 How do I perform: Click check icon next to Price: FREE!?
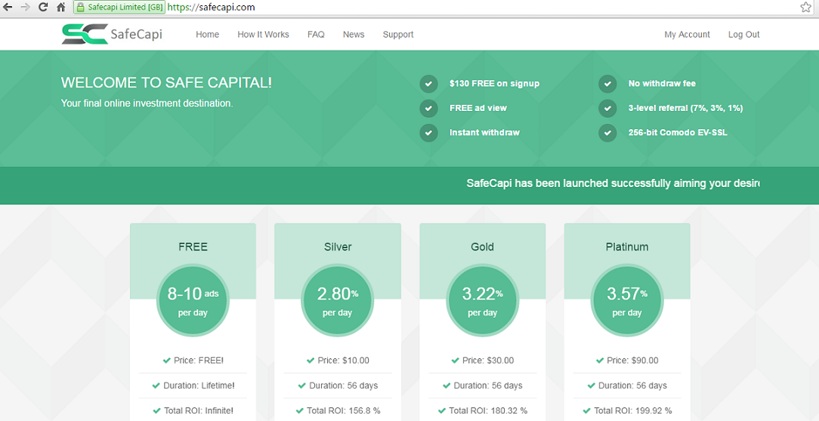point(166,361)
